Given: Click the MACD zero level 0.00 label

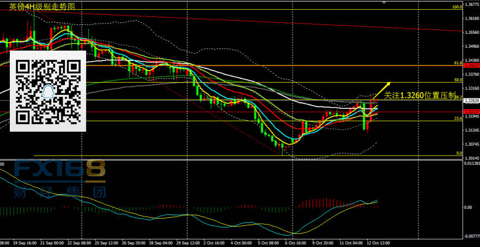Looking at the screenshot, I should point(468,207).
